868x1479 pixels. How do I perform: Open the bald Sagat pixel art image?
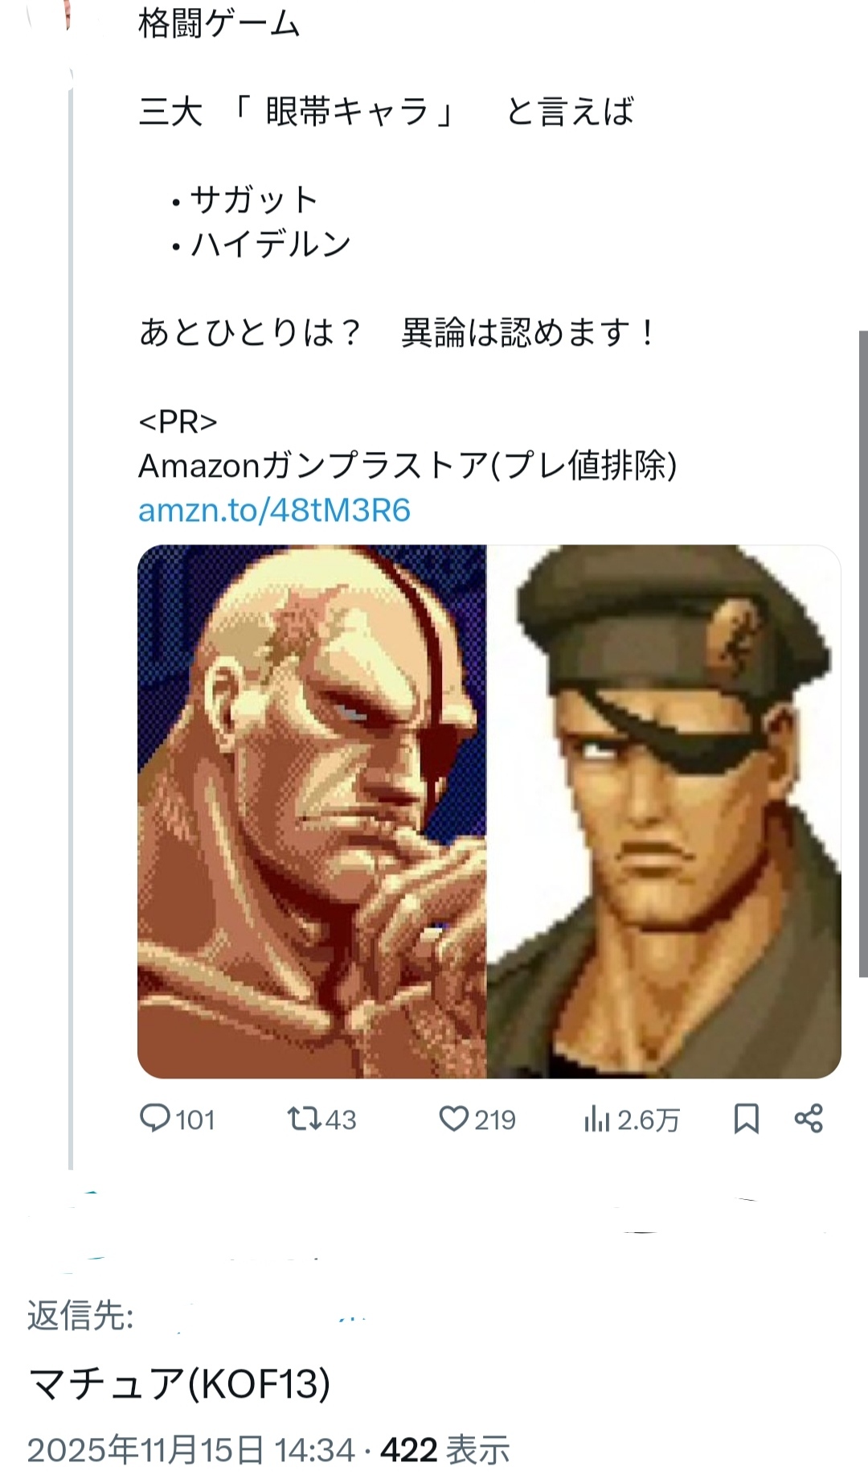pyautogui.click(x=312, y=811)
